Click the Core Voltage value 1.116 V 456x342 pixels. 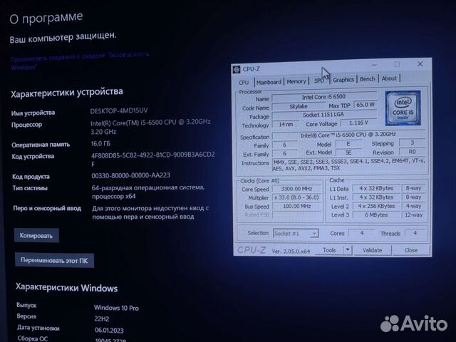(x=358, y=123)
